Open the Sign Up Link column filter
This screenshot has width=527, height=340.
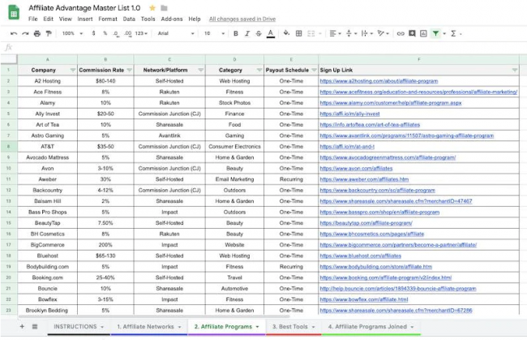(x=515, y=70)
